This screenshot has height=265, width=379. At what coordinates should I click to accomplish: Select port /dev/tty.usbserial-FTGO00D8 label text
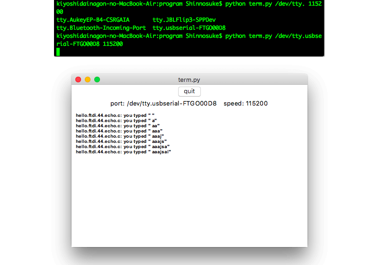coord(163,104)
